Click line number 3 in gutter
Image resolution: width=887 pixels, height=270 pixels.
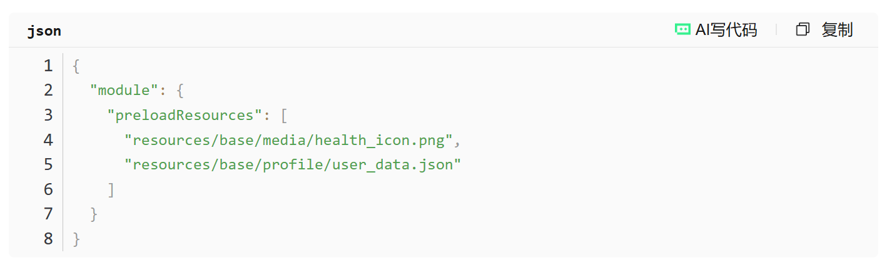(48, 115)
